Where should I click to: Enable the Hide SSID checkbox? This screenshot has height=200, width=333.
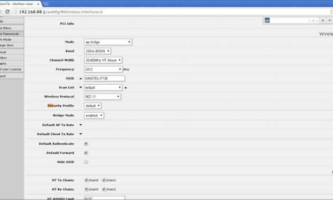86,162
